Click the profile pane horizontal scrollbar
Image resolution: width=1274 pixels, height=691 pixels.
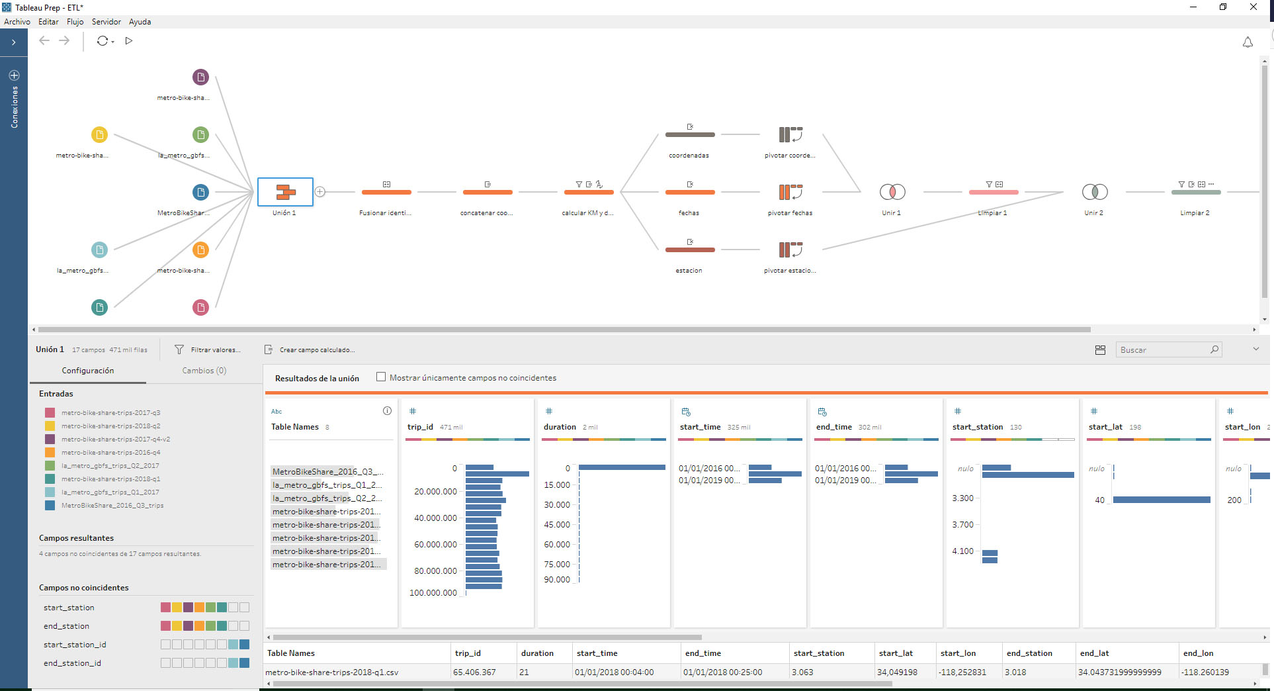[x=487, y=637]
